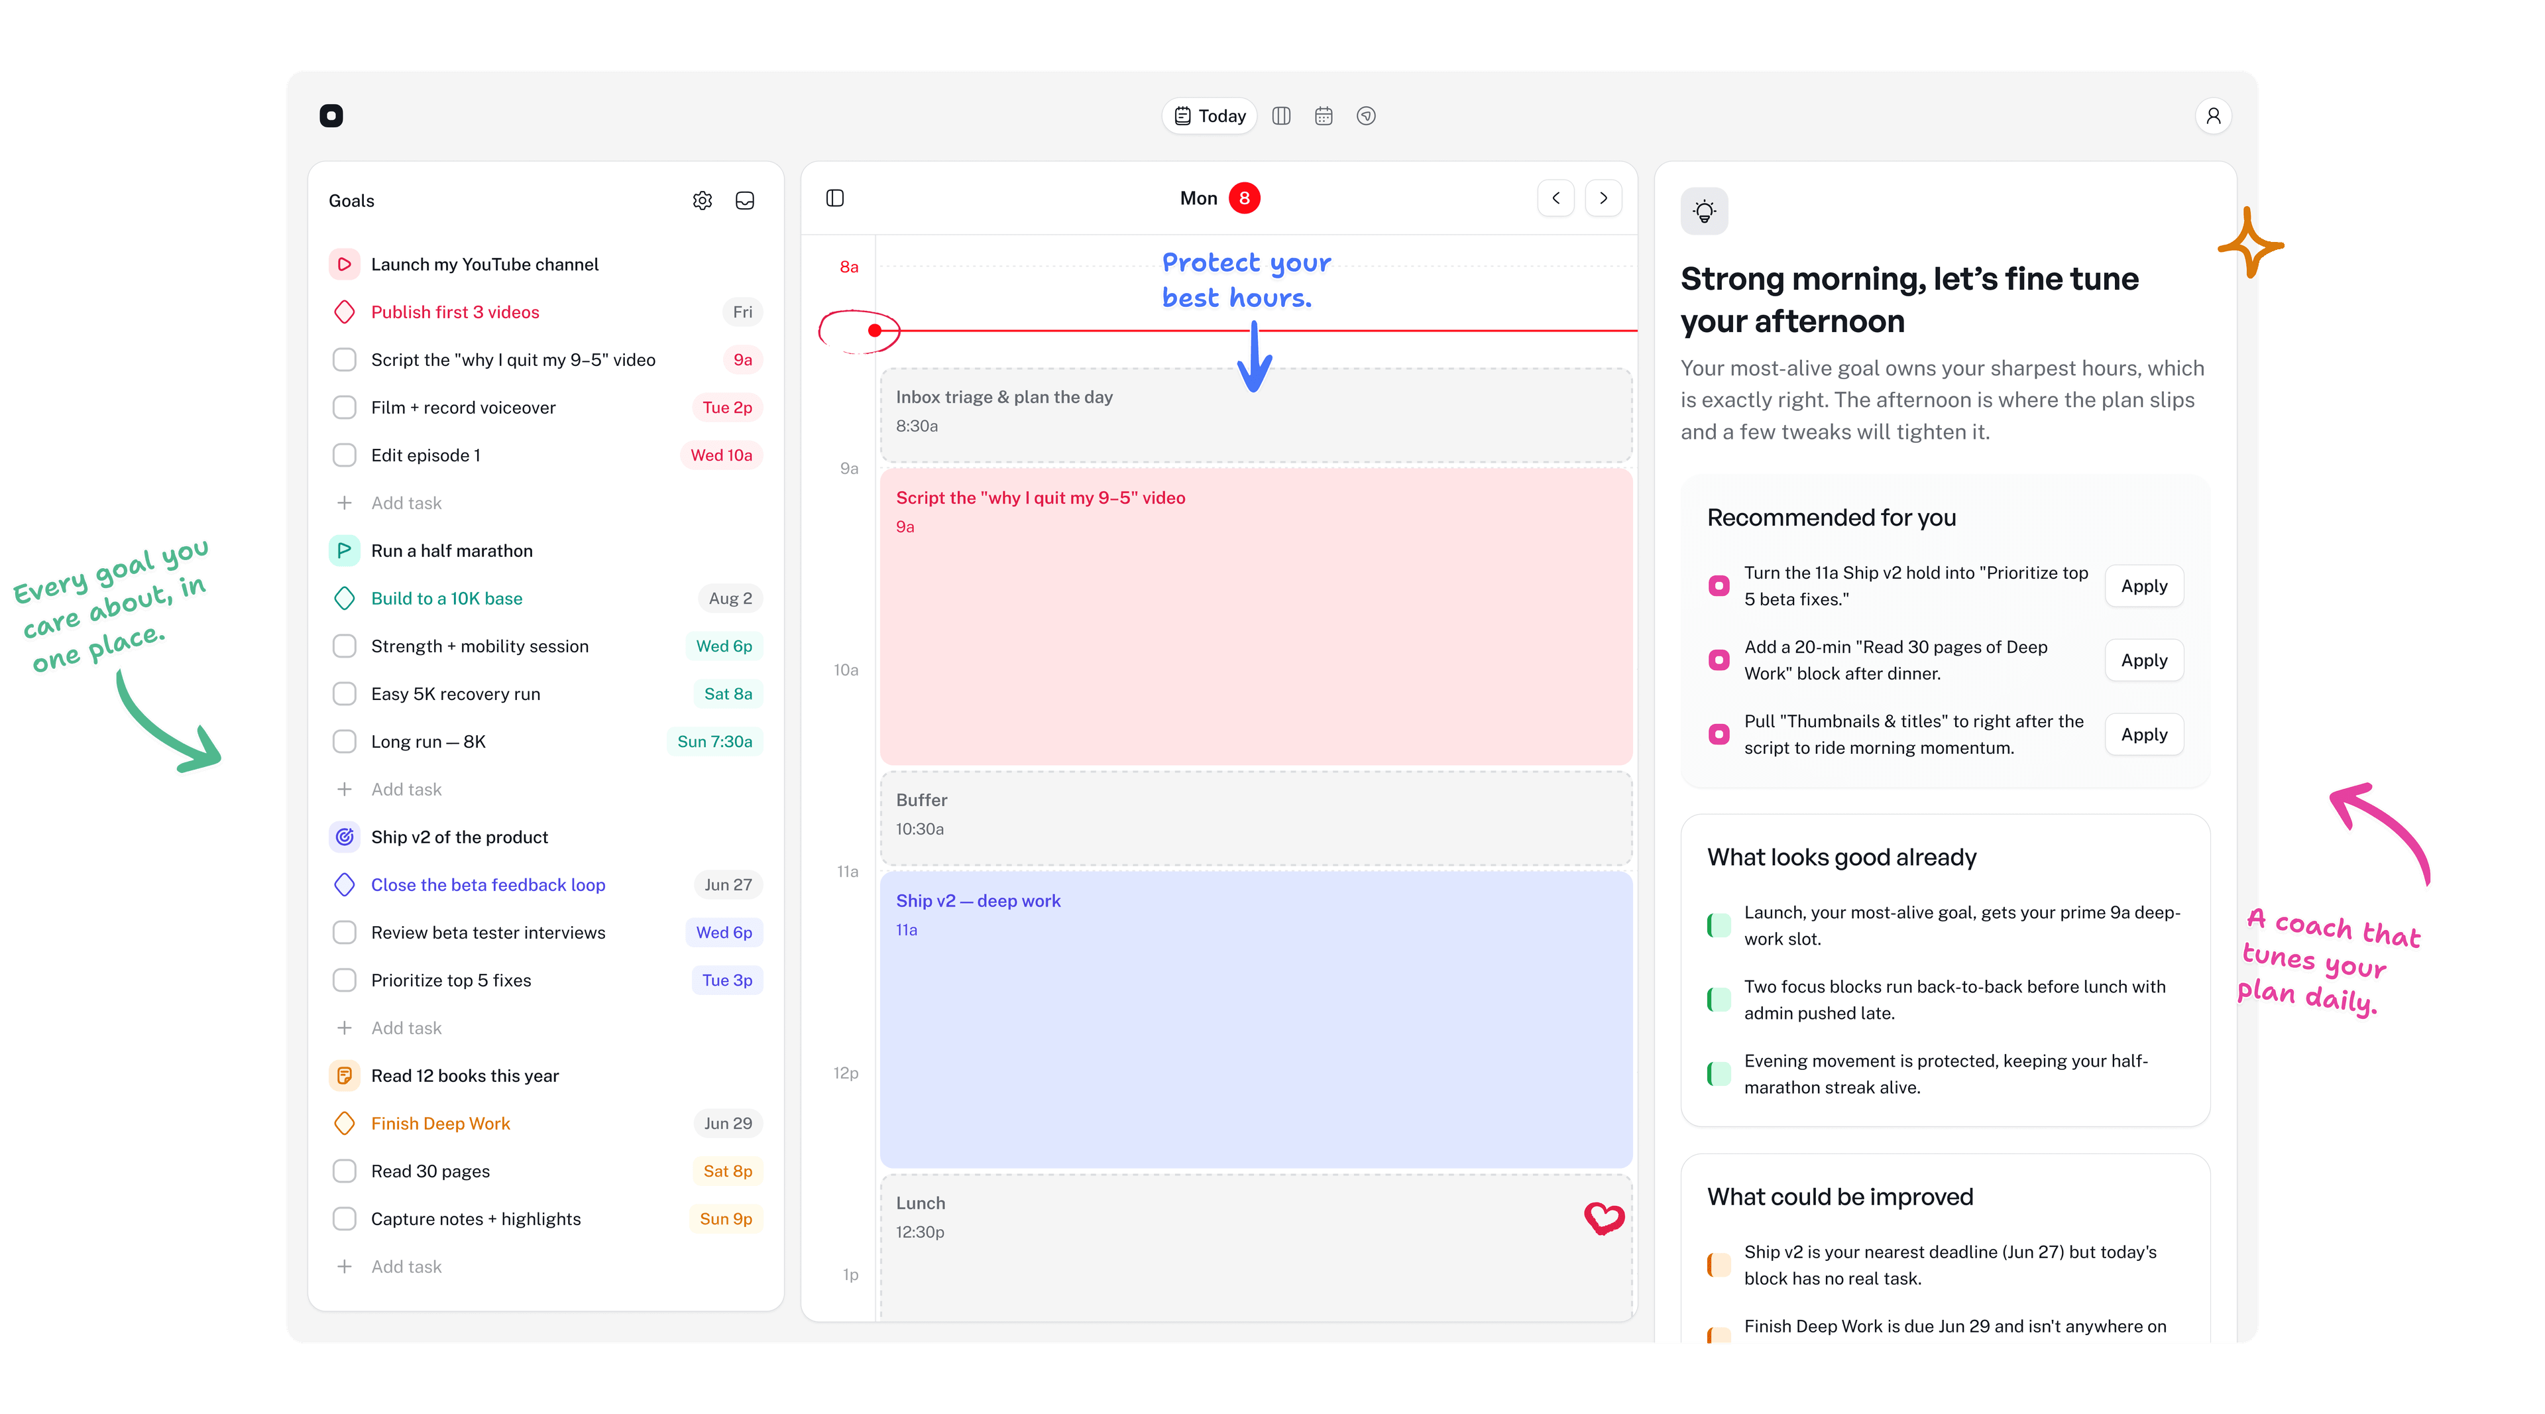Click plus icon under Long run — 8K
Image resolution: width=2545 pixels, height=1414 pixels.
click(344, 788)
